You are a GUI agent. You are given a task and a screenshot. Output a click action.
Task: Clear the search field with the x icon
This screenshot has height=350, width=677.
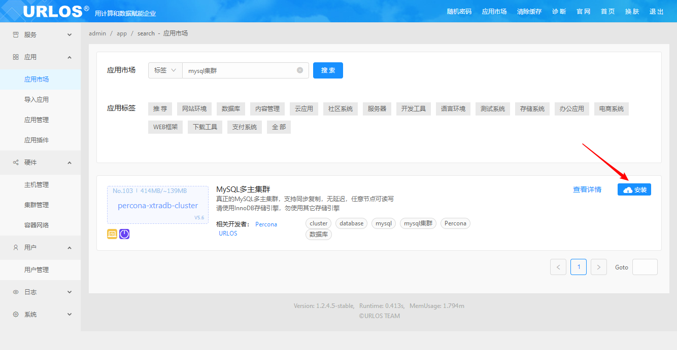pos(300,70)
